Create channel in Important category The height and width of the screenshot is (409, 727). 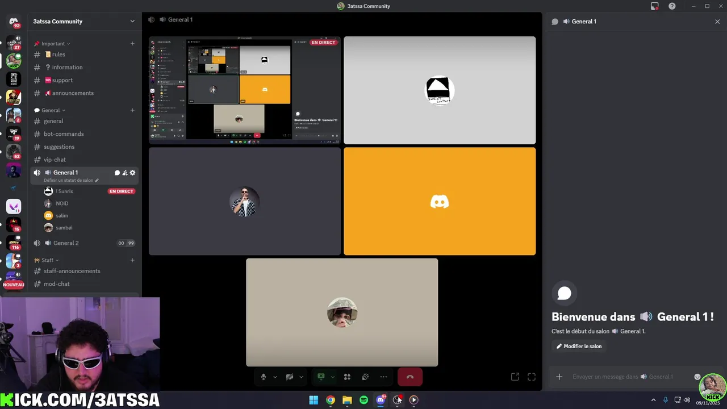(x=132, y=44)
